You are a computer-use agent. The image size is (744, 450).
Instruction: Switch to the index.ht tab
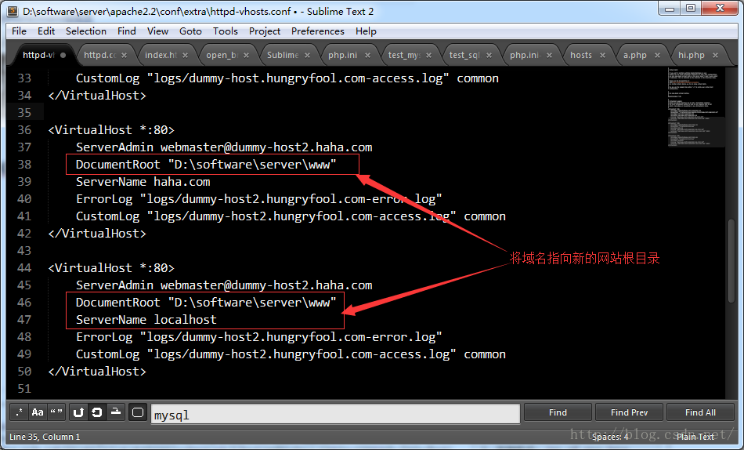click(x=161, y=55)
